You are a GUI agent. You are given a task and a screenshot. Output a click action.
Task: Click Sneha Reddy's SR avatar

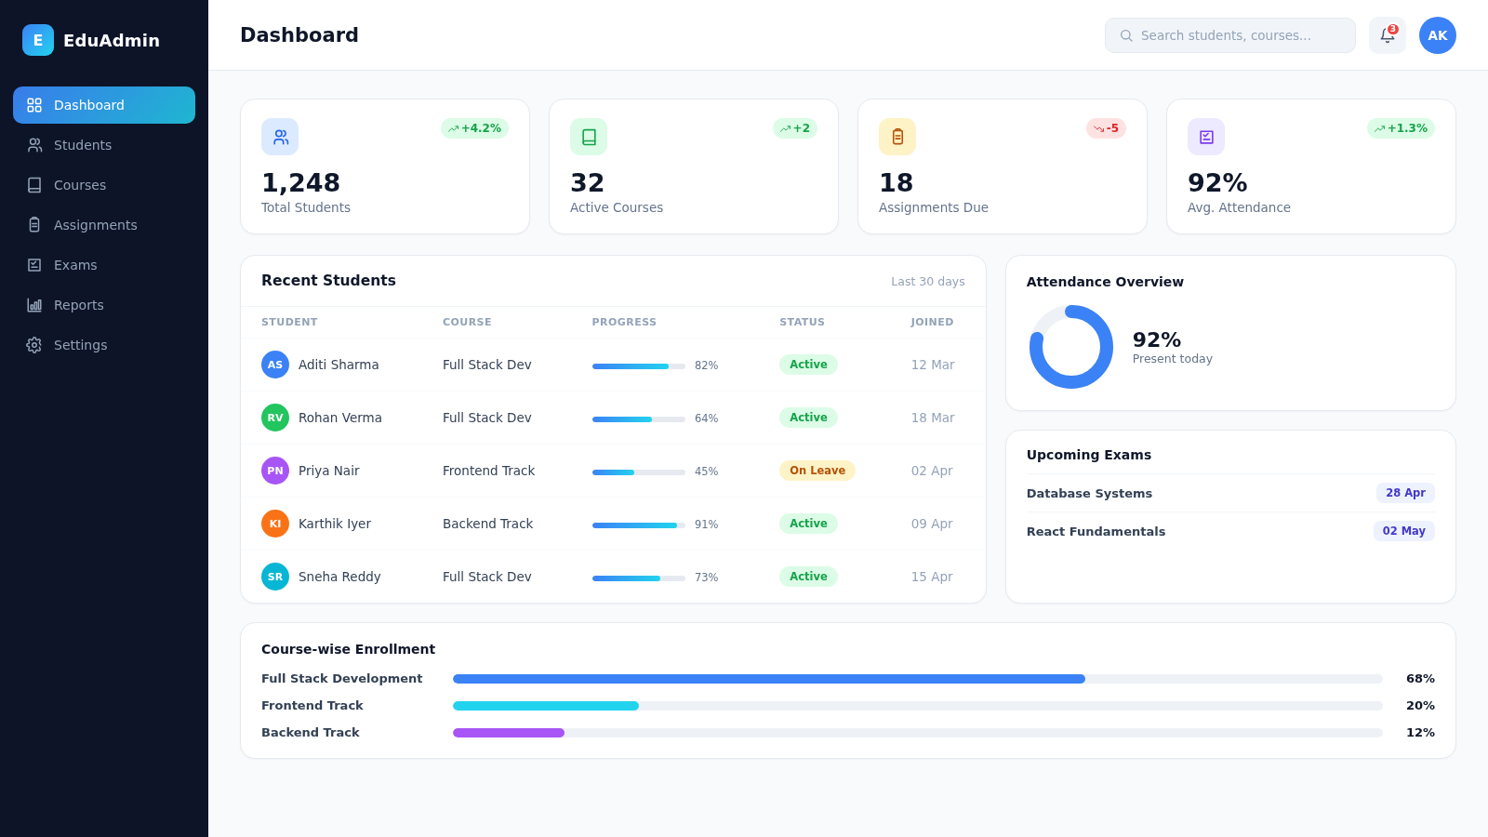coord(275,577)
